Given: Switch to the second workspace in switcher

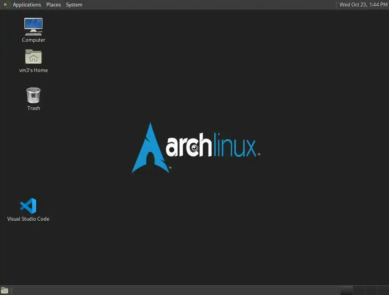Looking at the screenshot, I should point(359,290).
